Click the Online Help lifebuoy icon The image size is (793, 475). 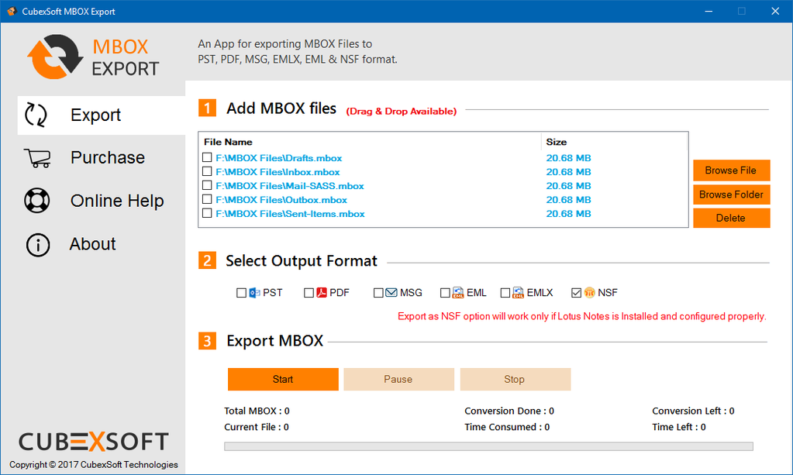point(37,201)
